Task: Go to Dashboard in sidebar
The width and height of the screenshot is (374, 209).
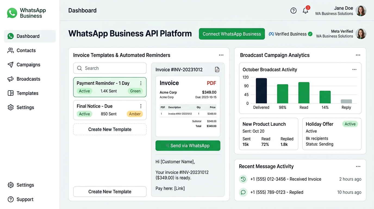Action: click(x=30, y=36)
